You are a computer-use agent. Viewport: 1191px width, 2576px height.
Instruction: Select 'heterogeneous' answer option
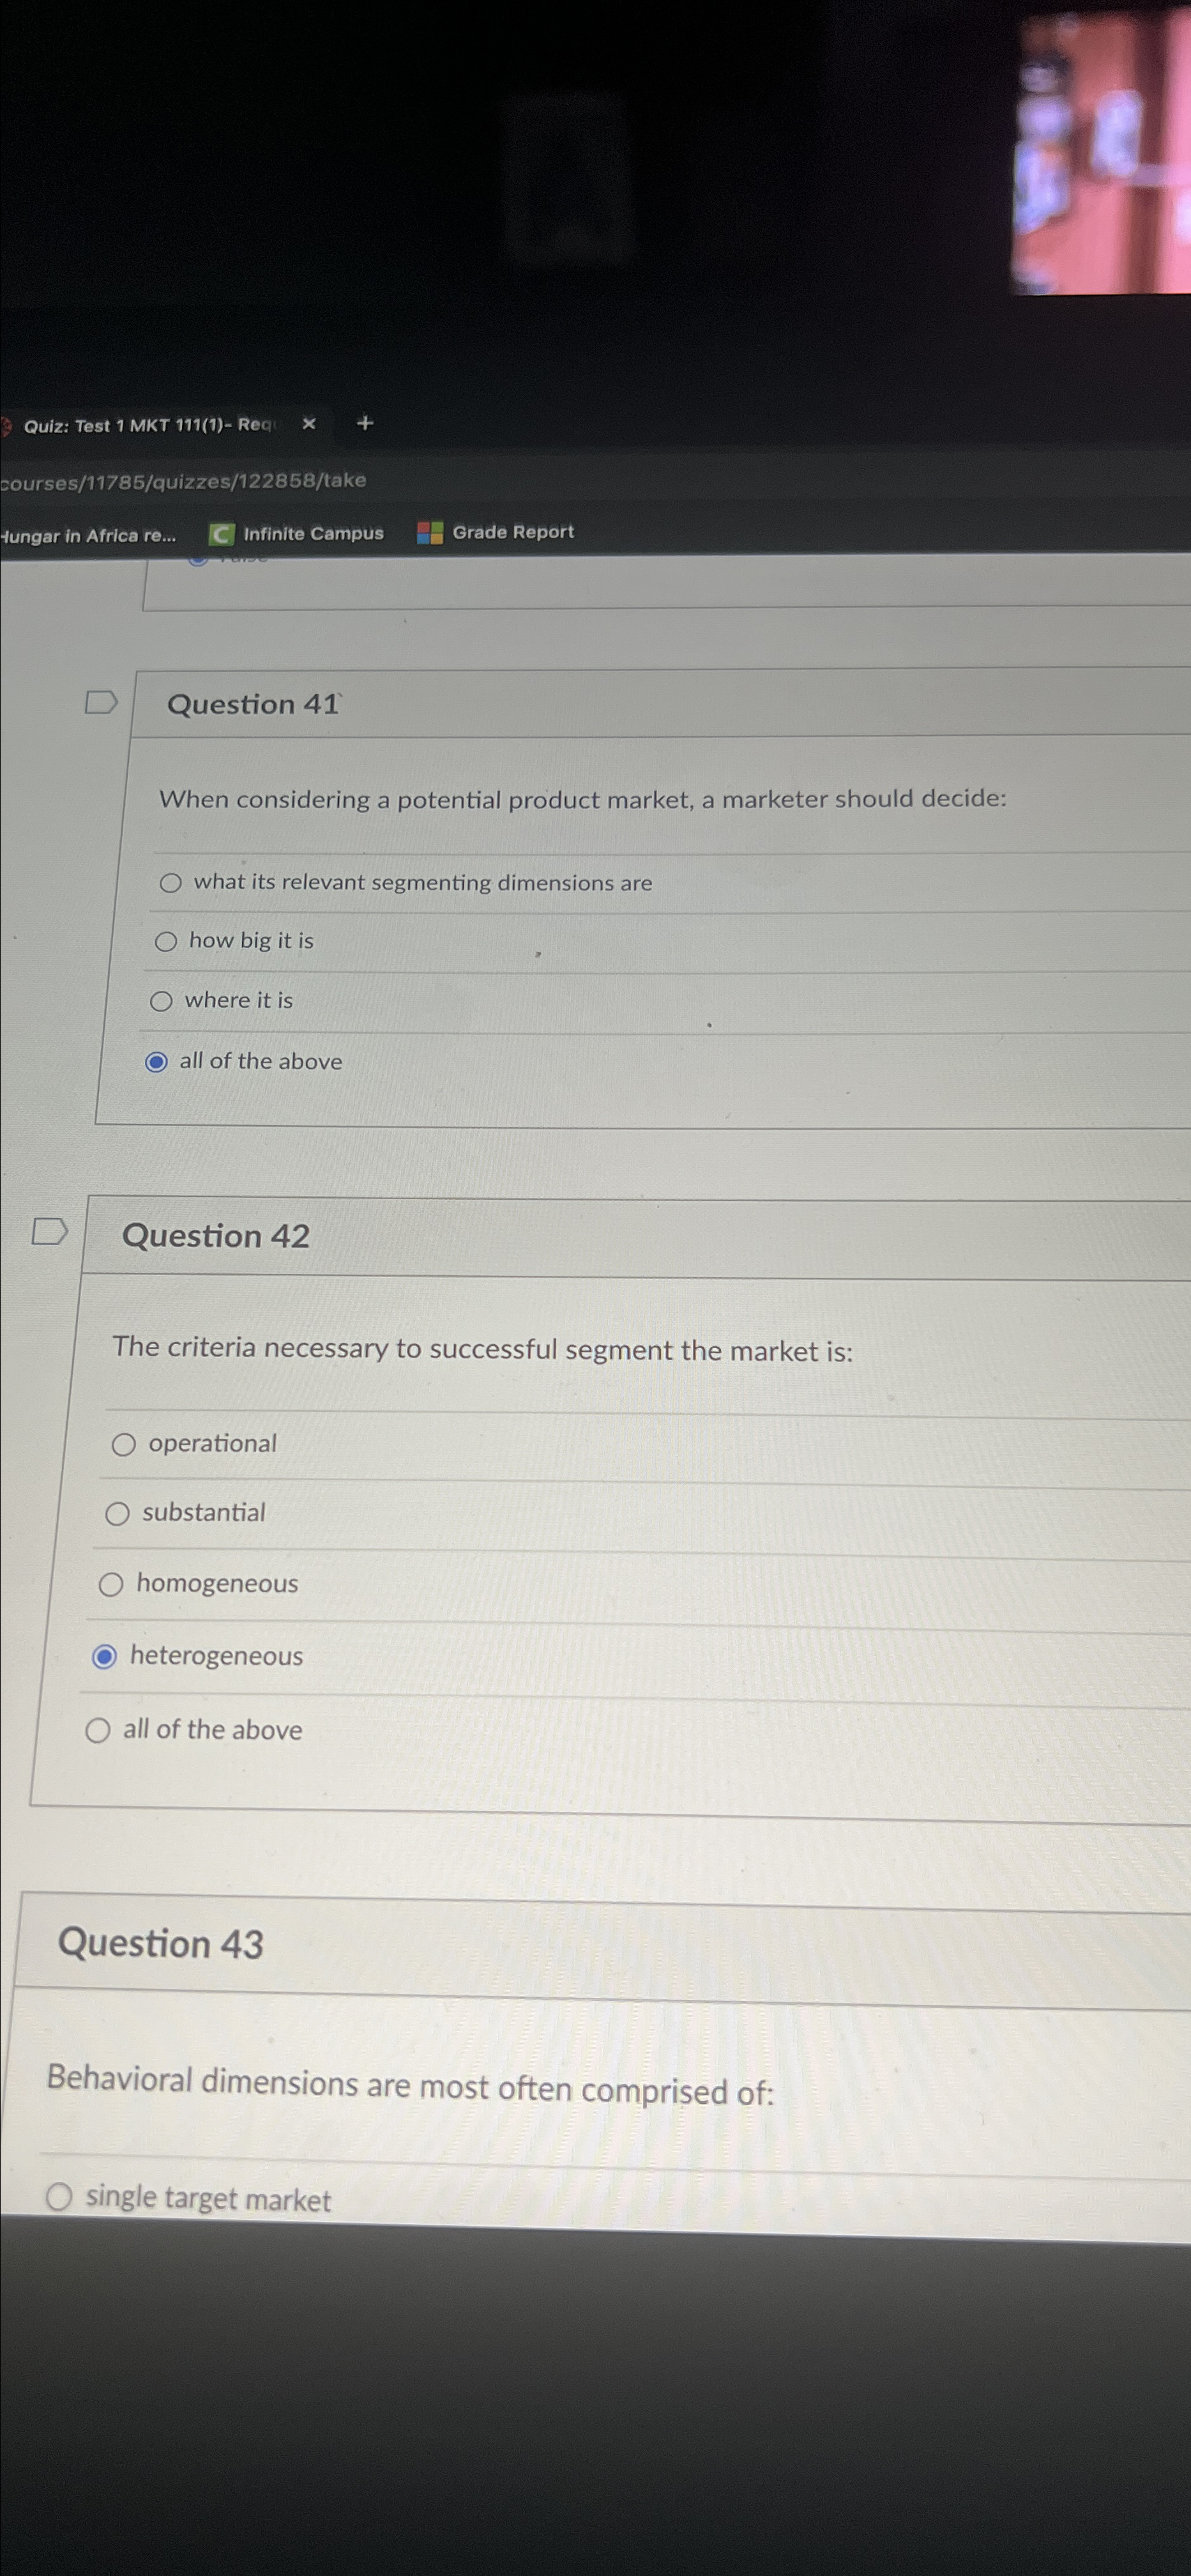[104, 1657]
